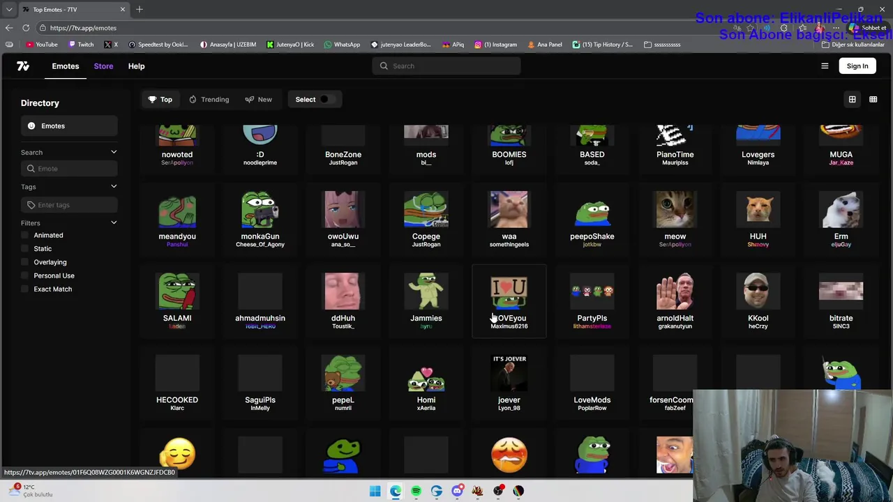Open the KKool emote
The height and width of the screenshot is (502, 893).
coord(758,302)
